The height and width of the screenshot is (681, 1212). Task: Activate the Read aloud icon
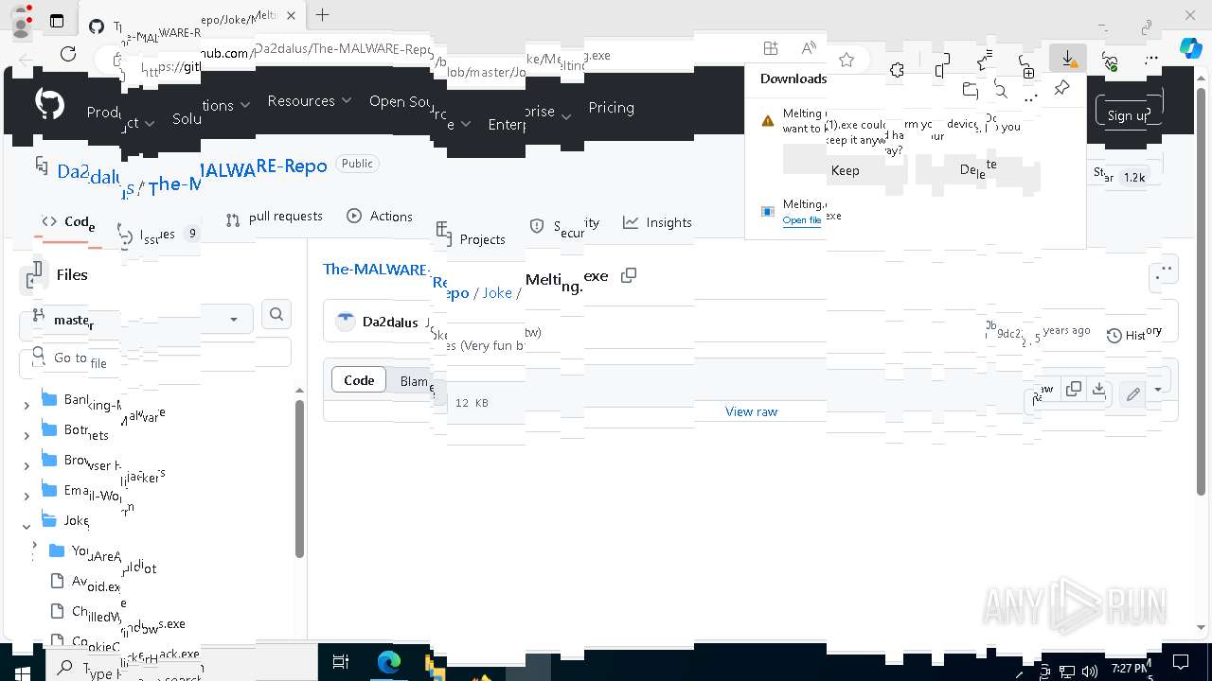tap(808, 48)
